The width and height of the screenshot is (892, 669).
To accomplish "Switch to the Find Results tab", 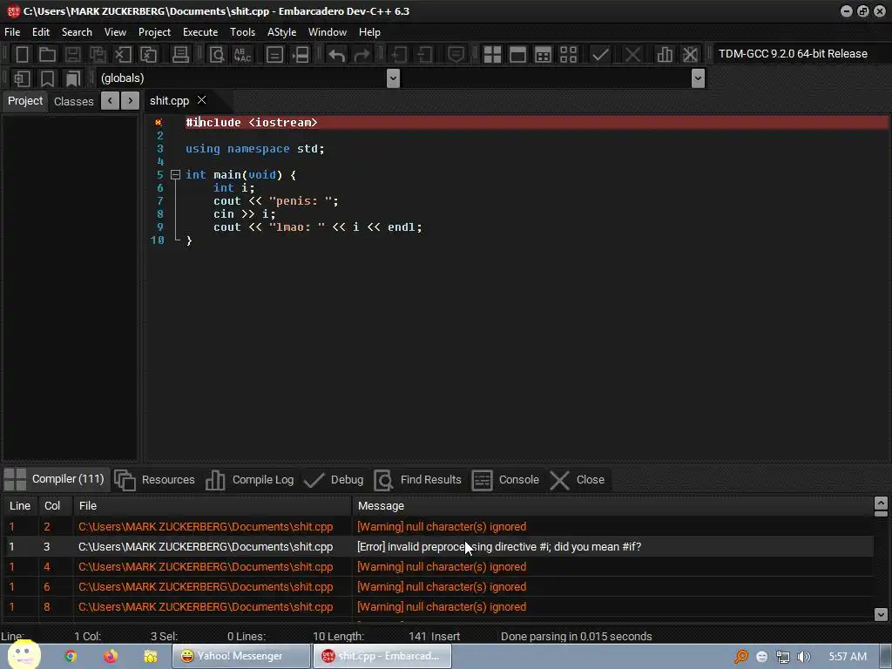I will point(418,480).
